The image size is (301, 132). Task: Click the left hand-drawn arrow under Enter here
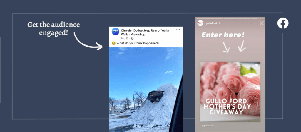pyautogui.click(x=226, y=47)
